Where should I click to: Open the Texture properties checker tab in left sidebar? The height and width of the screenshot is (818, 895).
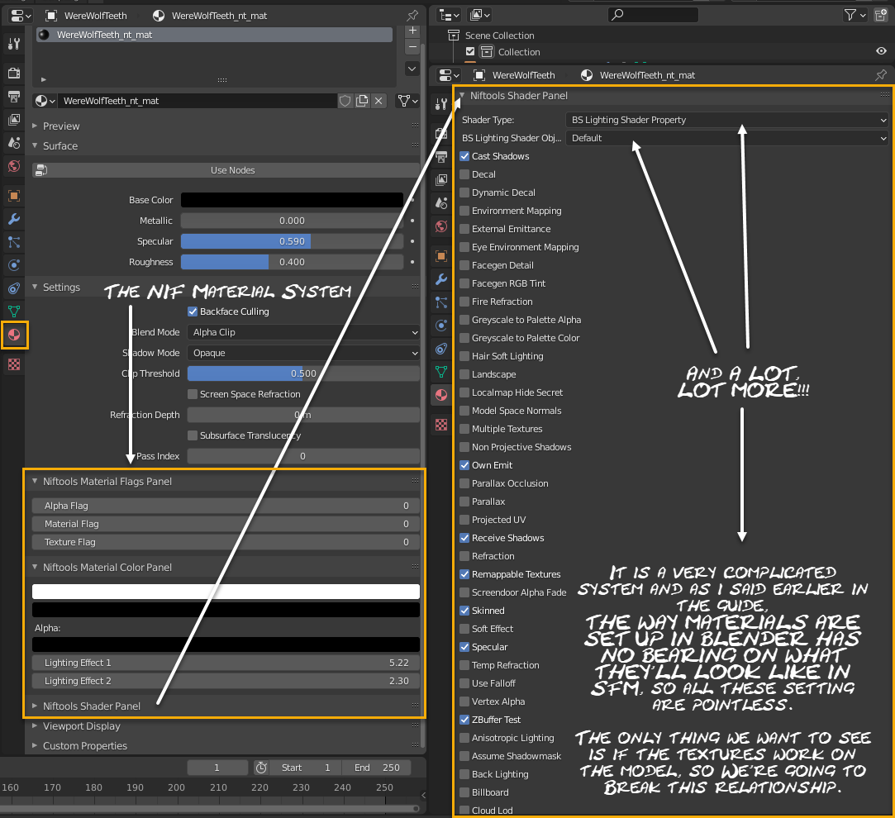(14, 364)
